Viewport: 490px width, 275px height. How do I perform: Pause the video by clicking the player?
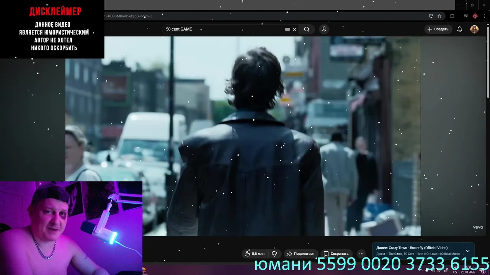point(243,136)
